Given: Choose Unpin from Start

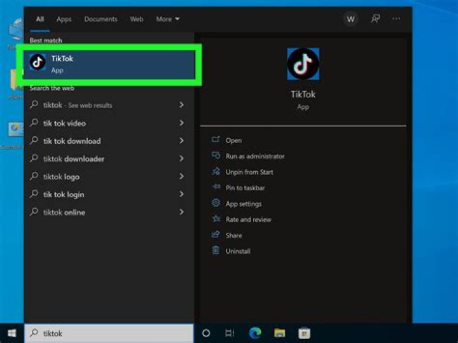Looking at the screenshot, I should click(x=249, y=172).
